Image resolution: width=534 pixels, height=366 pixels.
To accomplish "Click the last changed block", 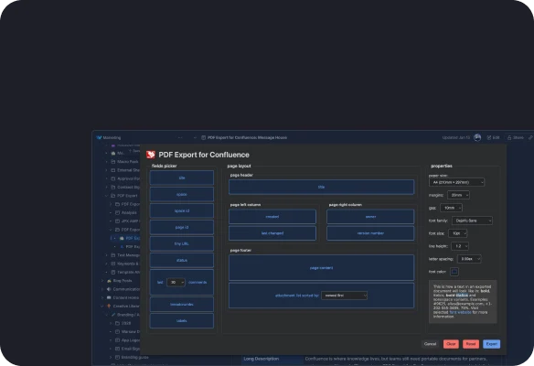I will (x=272, y=233).
